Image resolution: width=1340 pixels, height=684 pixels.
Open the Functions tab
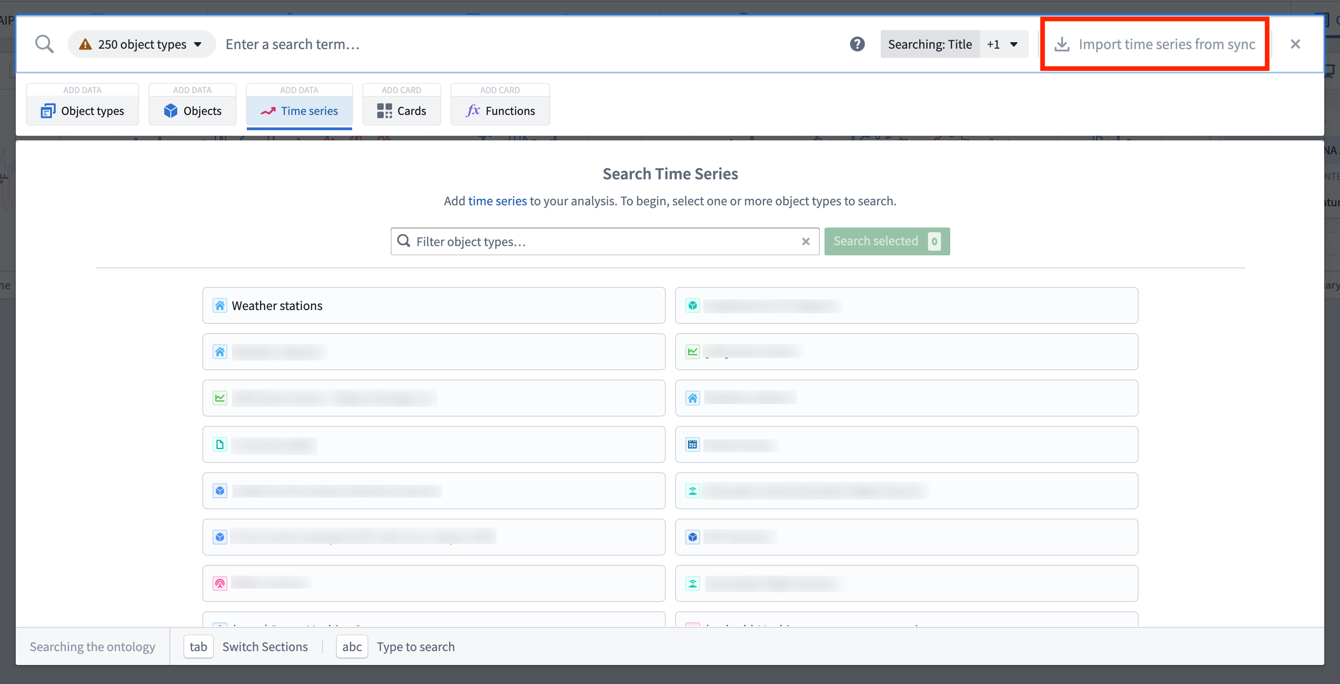pos(500,111)
